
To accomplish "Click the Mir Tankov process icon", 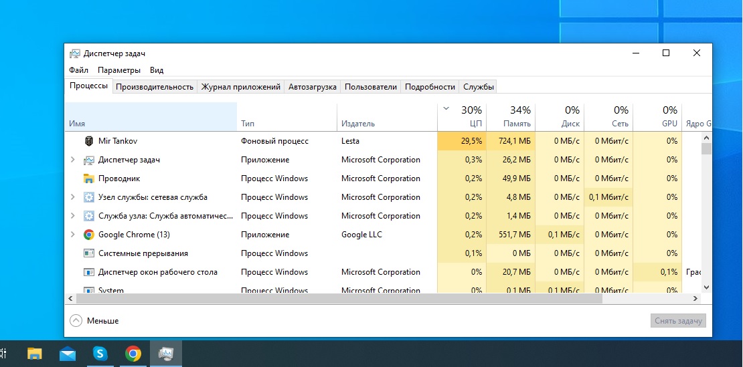I will (88, 141).
